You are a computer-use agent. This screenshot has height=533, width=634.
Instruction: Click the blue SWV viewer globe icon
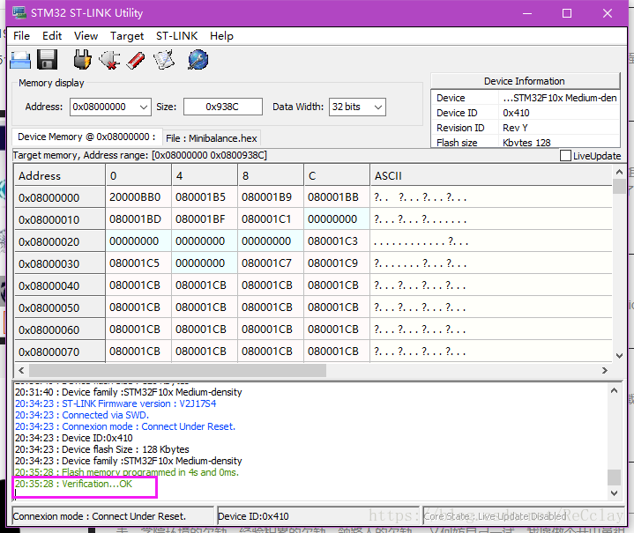(x=198, y=60)
